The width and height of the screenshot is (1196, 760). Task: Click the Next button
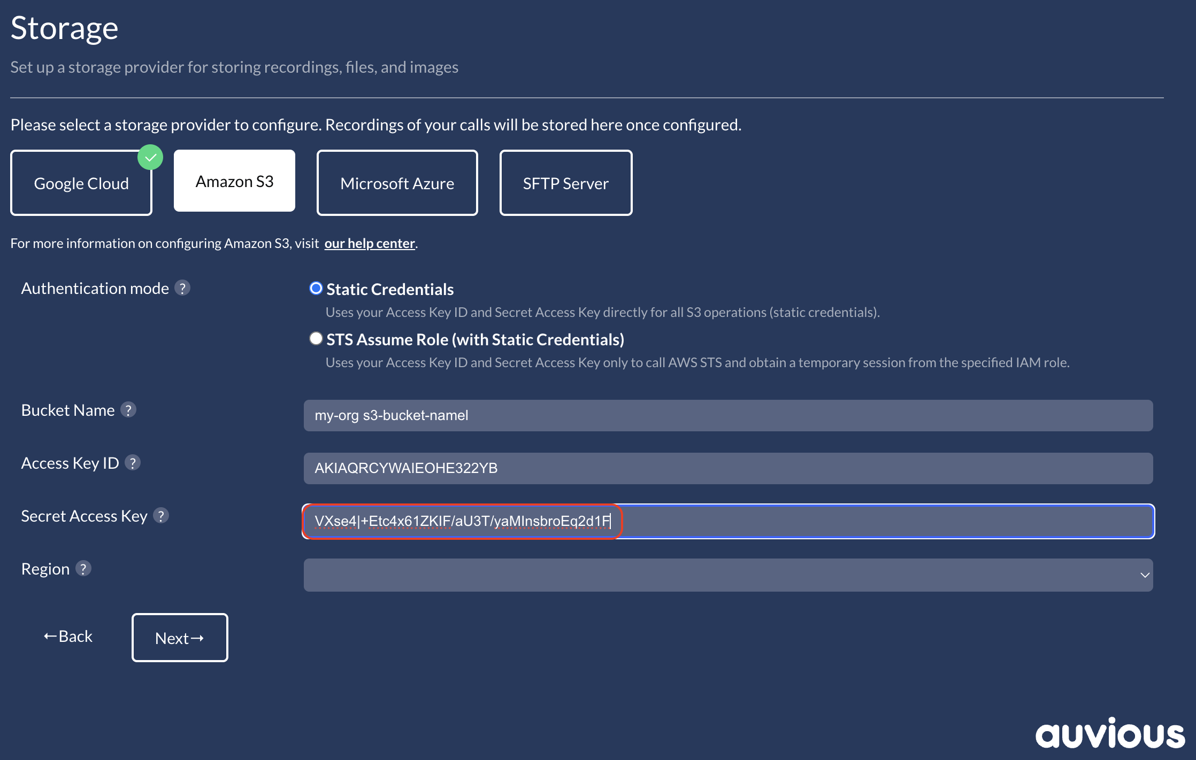[x=180, y=638]
